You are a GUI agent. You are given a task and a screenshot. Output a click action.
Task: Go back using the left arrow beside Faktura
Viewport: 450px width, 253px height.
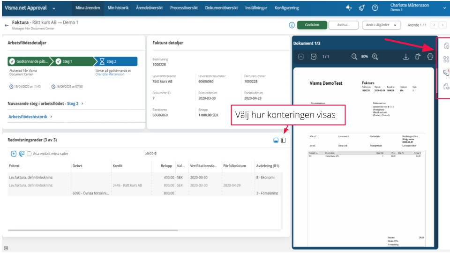[x=7, y=25]
